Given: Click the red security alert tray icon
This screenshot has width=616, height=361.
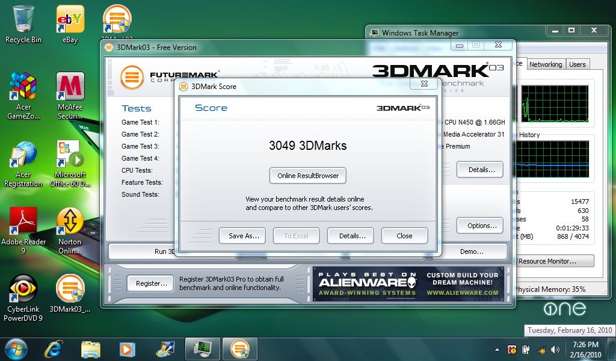Looking at the screenshot, I should pos(512,349).
